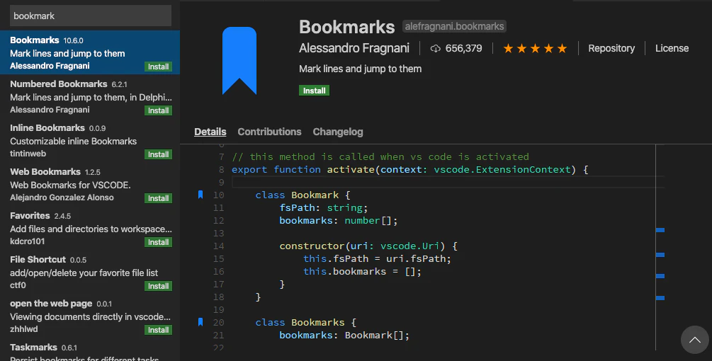Install the Web Bookmarks extension
Viewport: 712px width, 361px height.
point(159,199)
